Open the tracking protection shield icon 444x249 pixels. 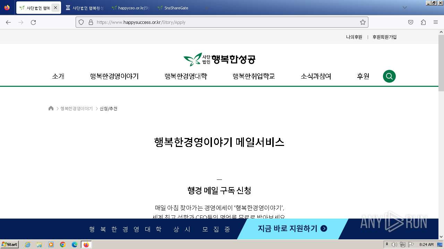[x=81, y=22]
